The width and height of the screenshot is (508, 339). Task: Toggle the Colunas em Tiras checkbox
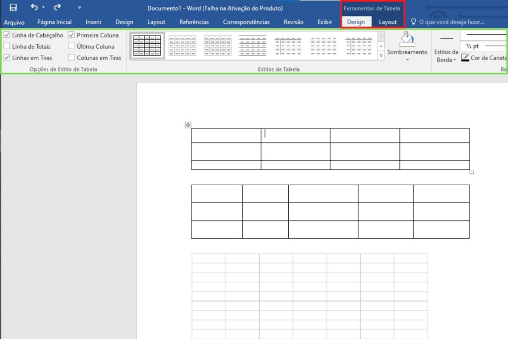pos(71,58)
